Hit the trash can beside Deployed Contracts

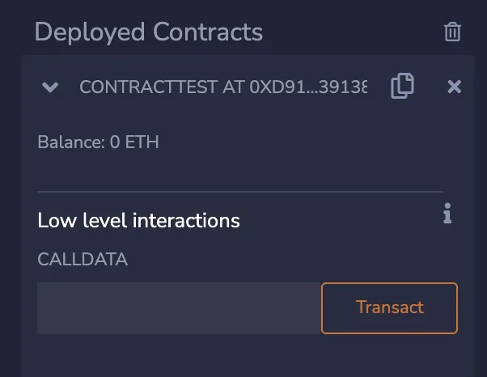click(x=452, y=32)
